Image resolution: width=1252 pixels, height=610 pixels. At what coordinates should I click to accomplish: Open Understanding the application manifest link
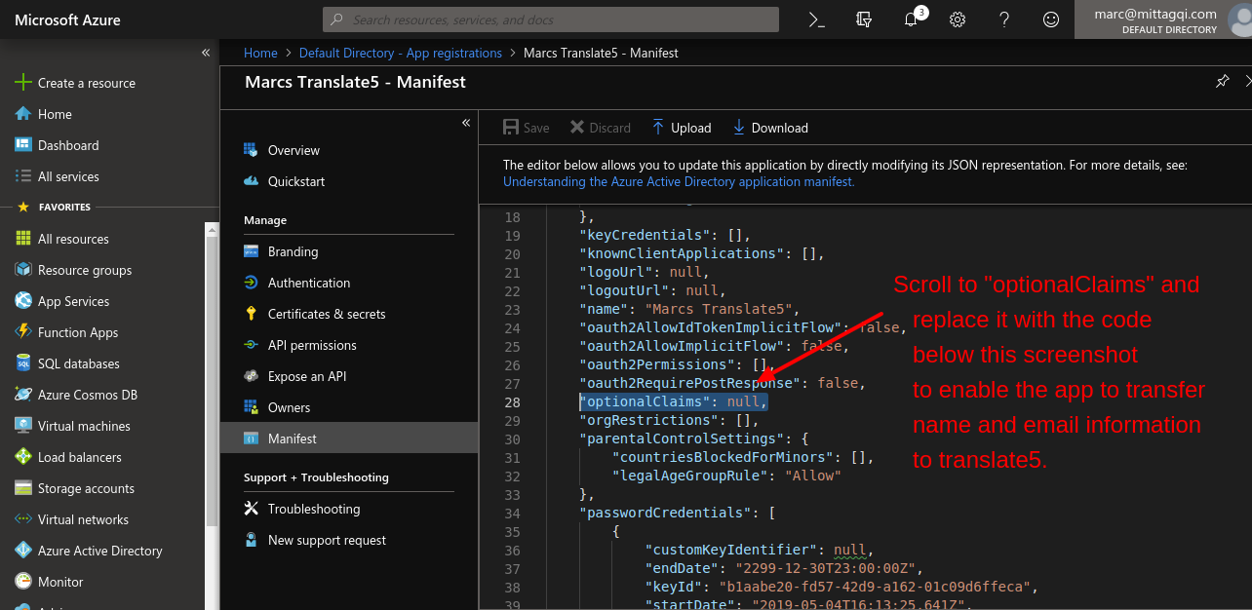(679, 181)
